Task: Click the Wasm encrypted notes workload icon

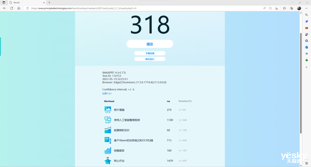Action: click(x=108, y=140)
